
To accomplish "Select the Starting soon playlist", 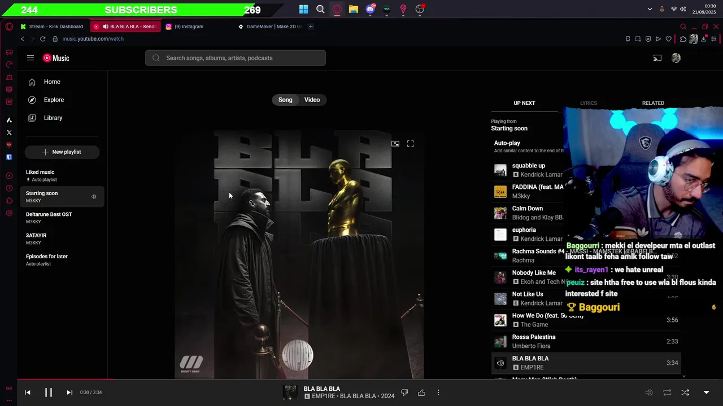I will coord(62,197).
